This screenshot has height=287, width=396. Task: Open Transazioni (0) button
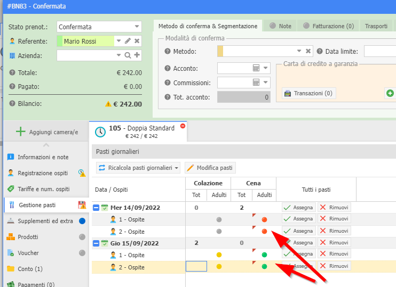[x=308, y=93]
